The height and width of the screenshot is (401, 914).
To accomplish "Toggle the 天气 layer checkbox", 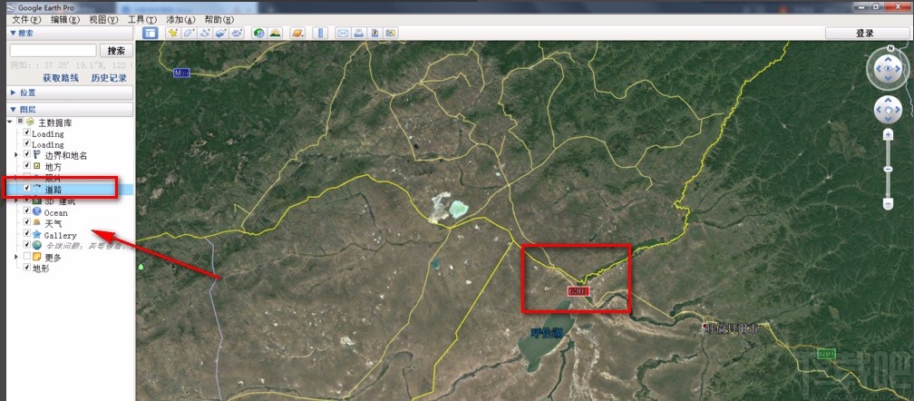I will click(x=27, y=222).
